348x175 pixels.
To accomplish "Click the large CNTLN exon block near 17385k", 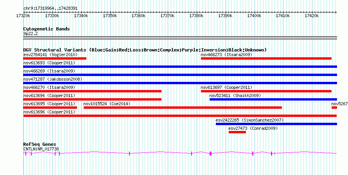I will pos(211,153).
